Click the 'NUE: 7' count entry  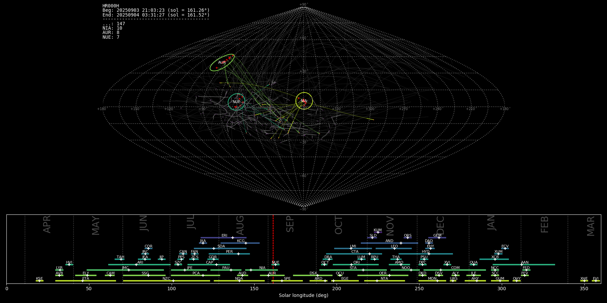(111, 37)
